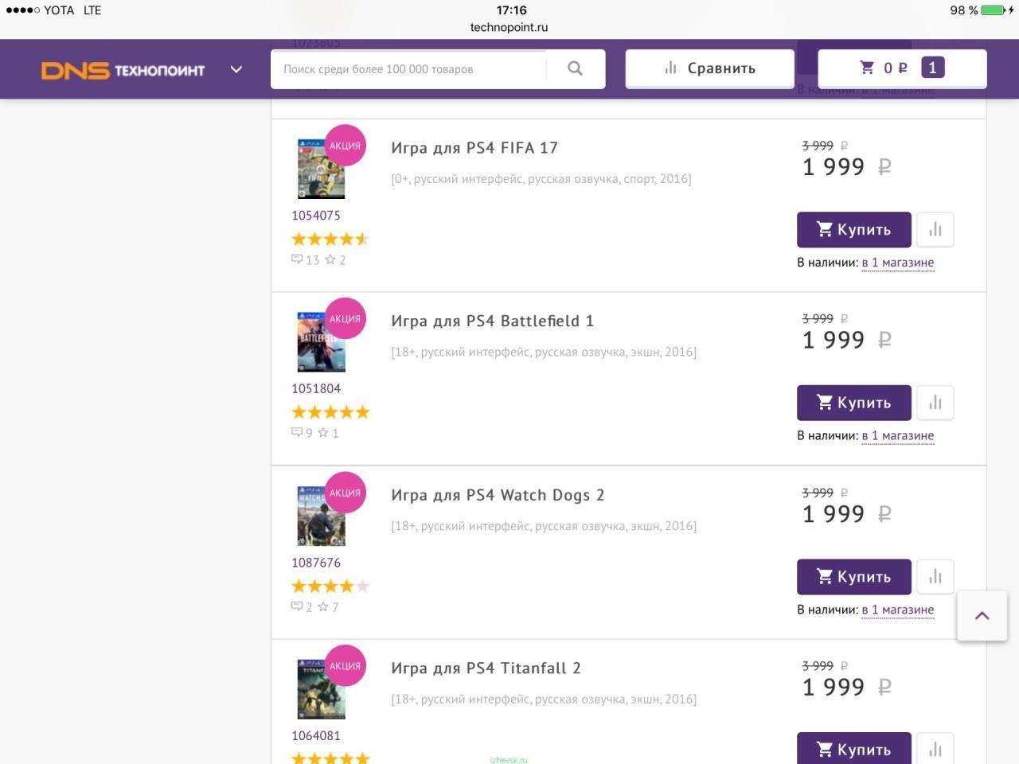Open the Игра для PS4 Battlefield 1 title
Image resolution: width=1019 pixels, height=764 pixels.
point(492,322)
